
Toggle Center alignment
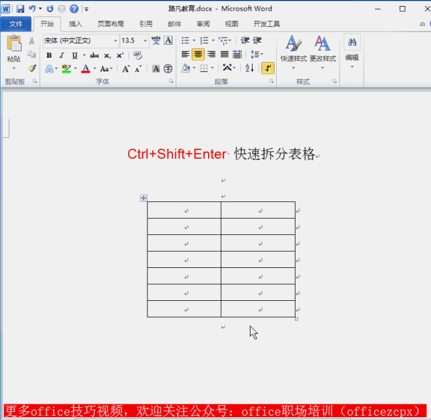point(198,55)
